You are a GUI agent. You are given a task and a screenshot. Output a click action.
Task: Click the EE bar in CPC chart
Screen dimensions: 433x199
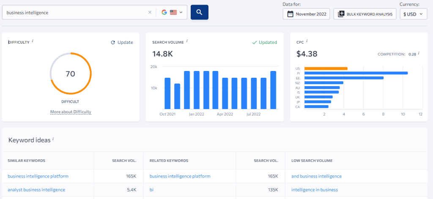click(x=344, y=78)
